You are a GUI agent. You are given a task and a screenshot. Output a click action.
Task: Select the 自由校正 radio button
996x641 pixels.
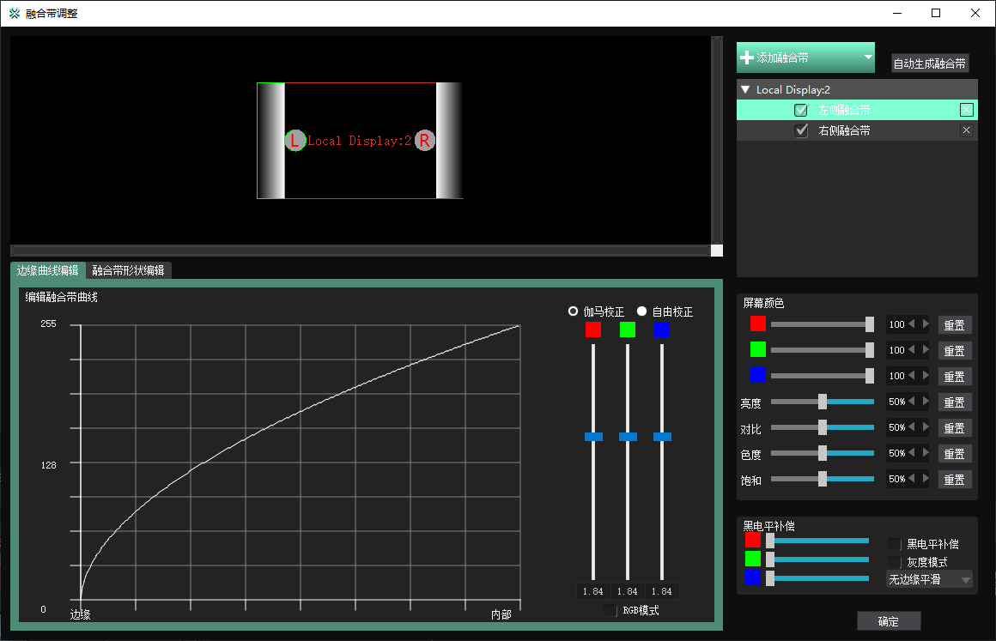point(641,311)
